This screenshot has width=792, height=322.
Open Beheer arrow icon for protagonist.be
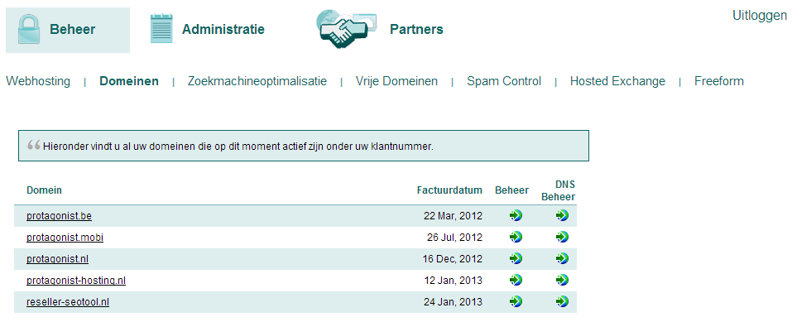(x=516, y=216)
